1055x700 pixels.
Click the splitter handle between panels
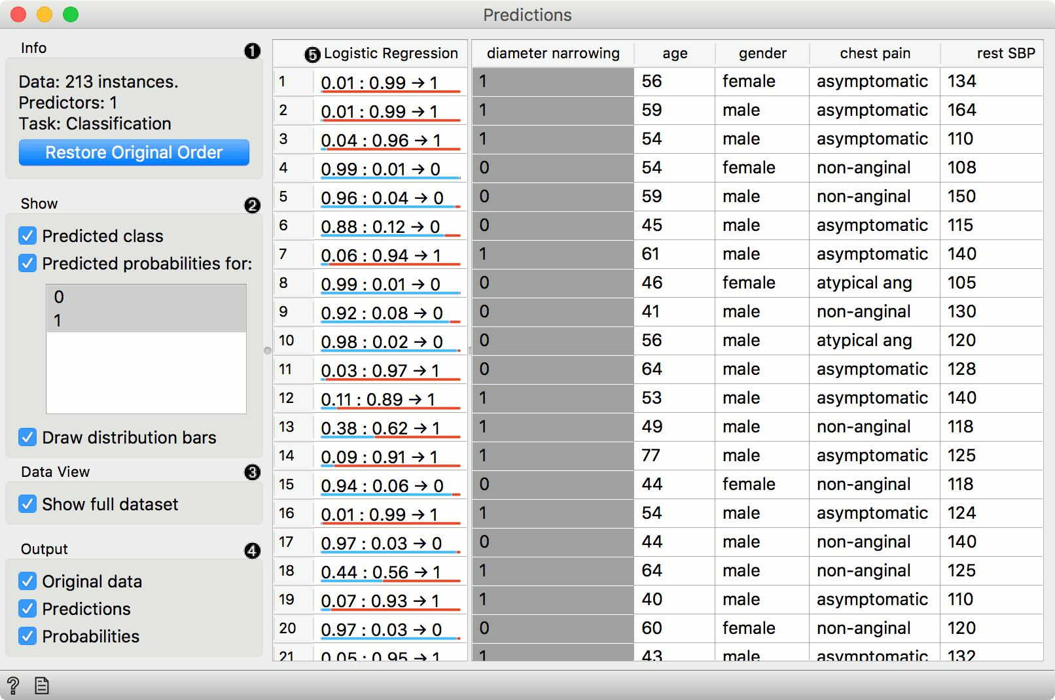click(268, 351)
